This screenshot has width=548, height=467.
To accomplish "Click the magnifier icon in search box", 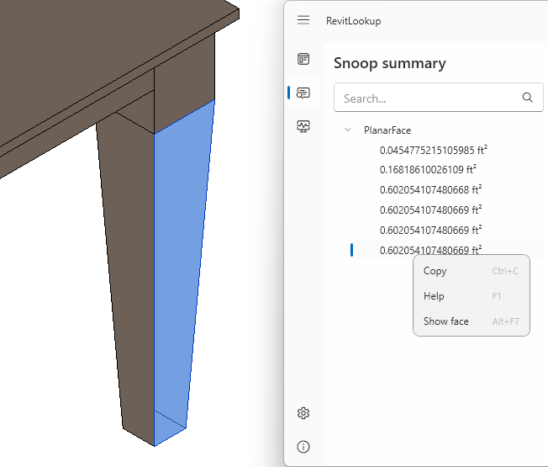I will pyautogui.click(x=527, y=98).
